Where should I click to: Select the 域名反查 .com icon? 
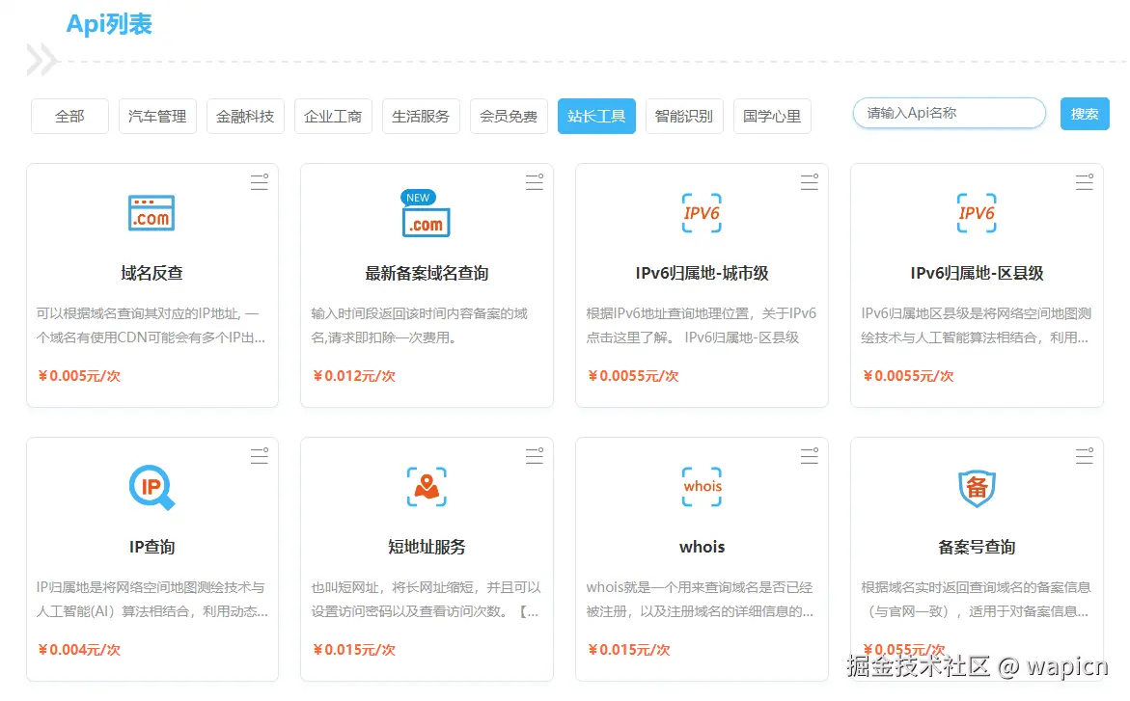click(152, 214)
